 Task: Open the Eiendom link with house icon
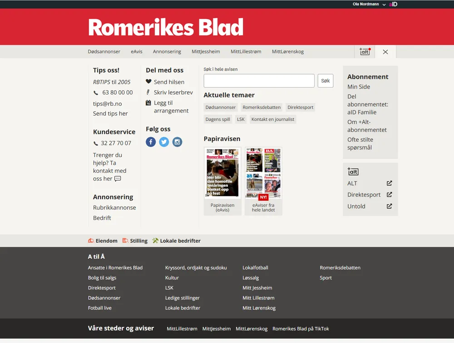[x=103, y=241]
